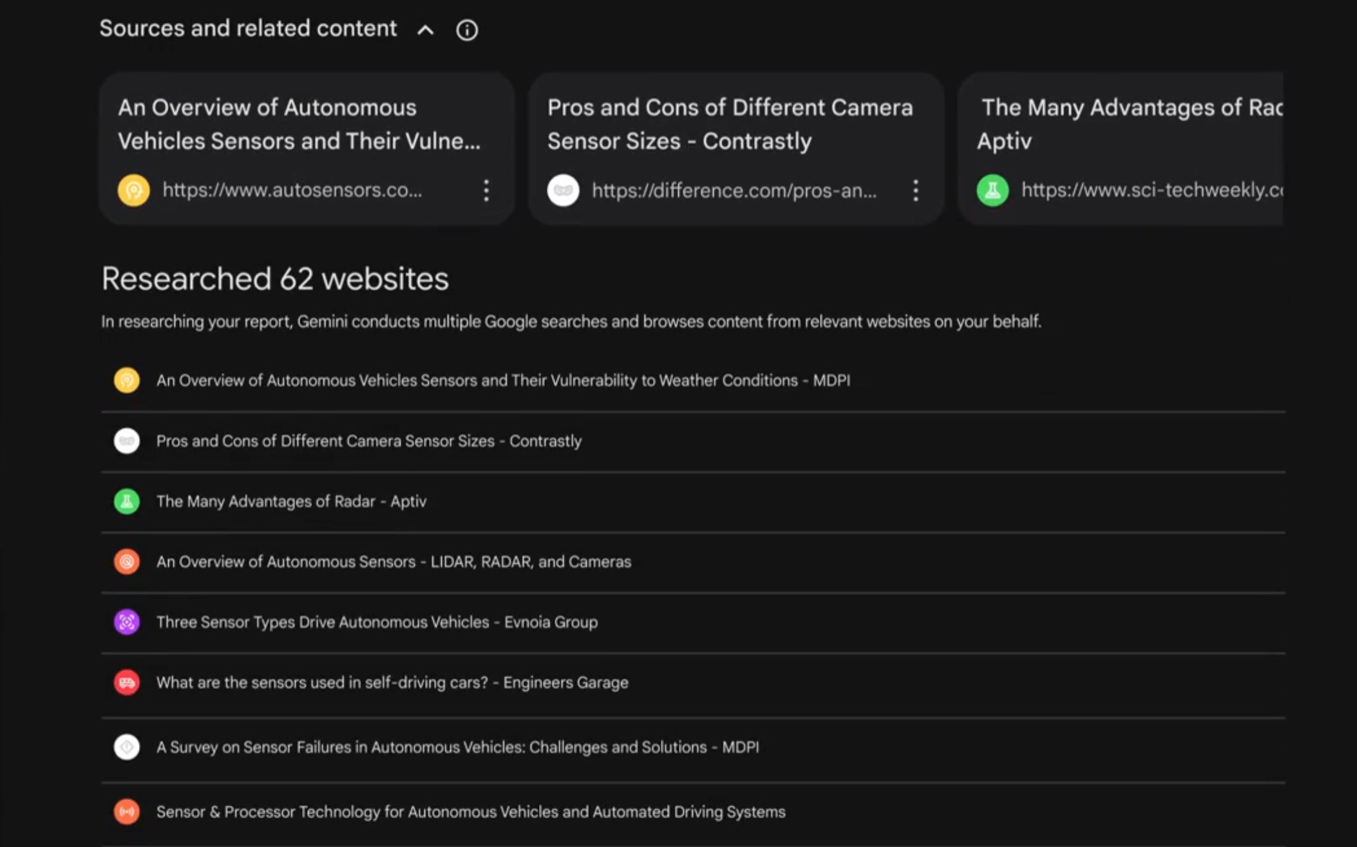Open the Autonomous Vehicles Sensors overview card

click(x=307, y=148)
